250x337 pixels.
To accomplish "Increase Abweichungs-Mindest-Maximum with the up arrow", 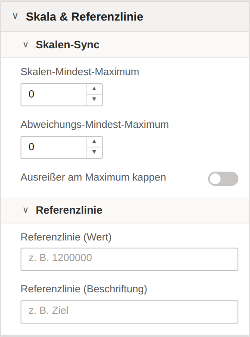I will pos(94,142).
